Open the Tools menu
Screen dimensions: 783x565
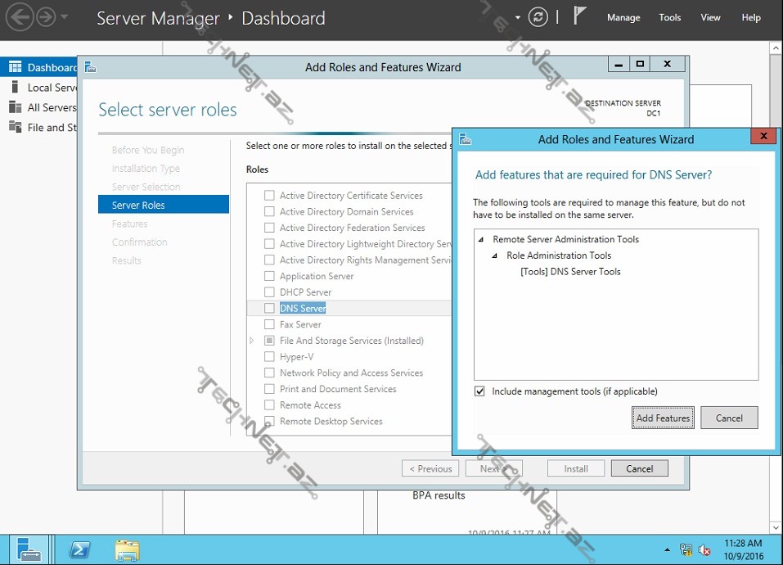(669, 17)
